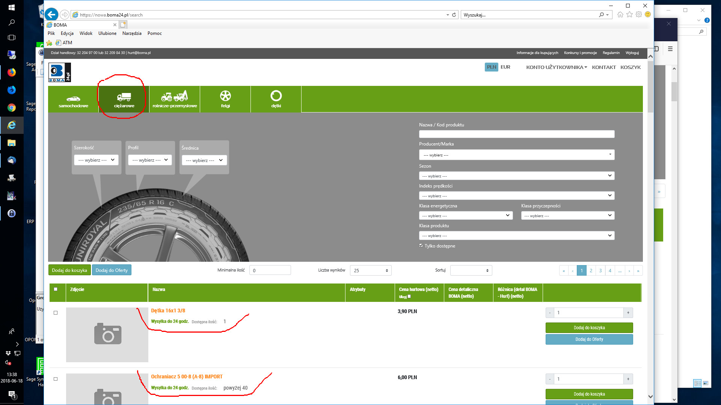Click the browser back arrow button
This screenshot has height=405, width=721.
click(51, 15)
